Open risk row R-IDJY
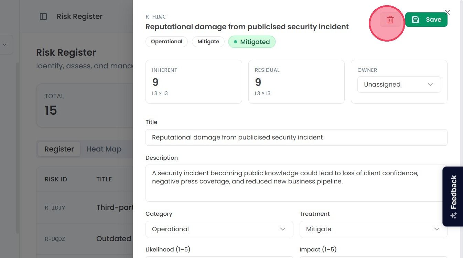 (x=85, y=207)
